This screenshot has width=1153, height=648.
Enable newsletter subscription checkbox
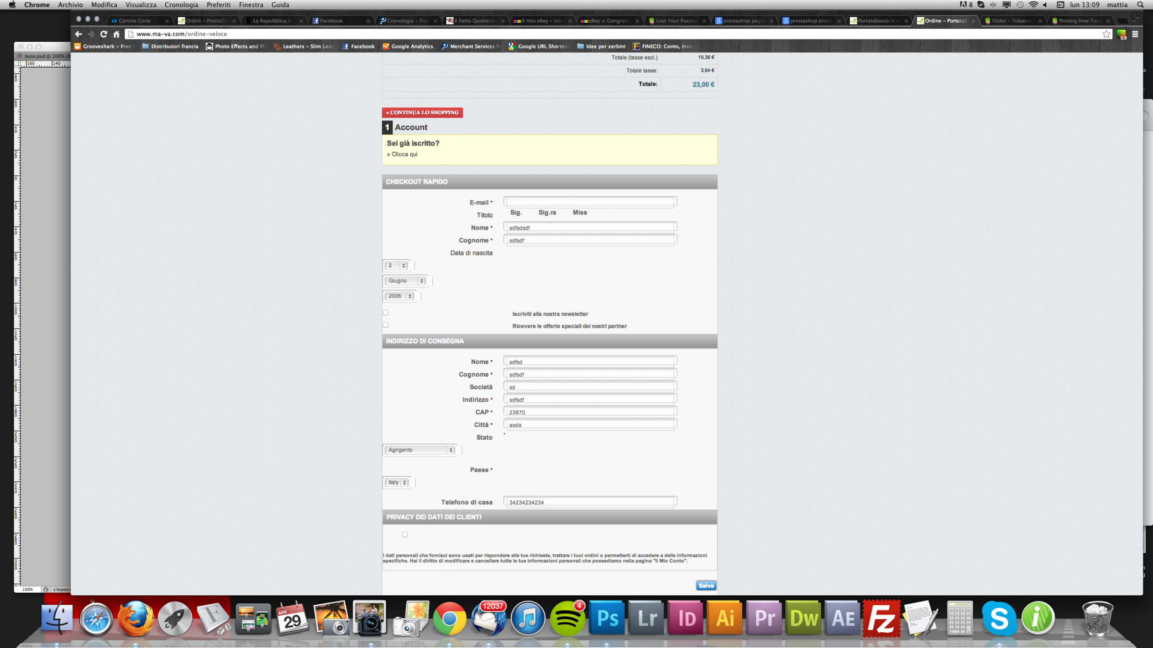tap(385, 313)
